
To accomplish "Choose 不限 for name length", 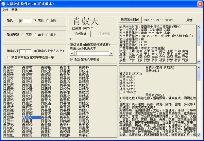I will (23, 35).
